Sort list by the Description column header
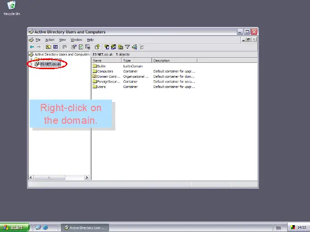Viewport: 310px width, 232px height. [x=174, y=60]
